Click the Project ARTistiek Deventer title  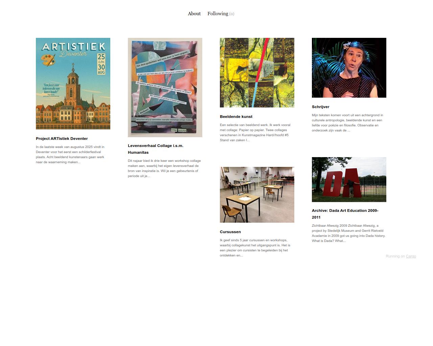62,139
